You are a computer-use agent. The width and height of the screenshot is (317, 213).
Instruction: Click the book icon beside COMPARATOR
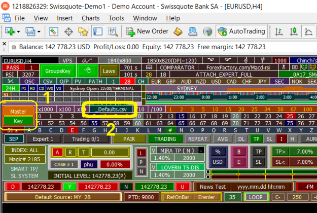[149, 67]
